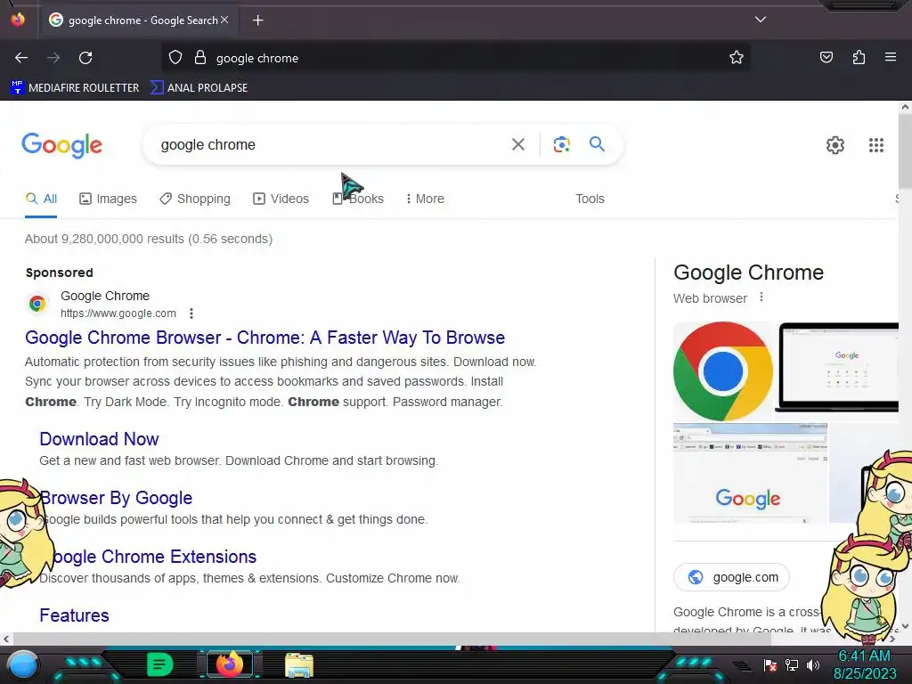Open the network tray icon
The width and height of the screenshot is (912, 684).
click(791, 664)
